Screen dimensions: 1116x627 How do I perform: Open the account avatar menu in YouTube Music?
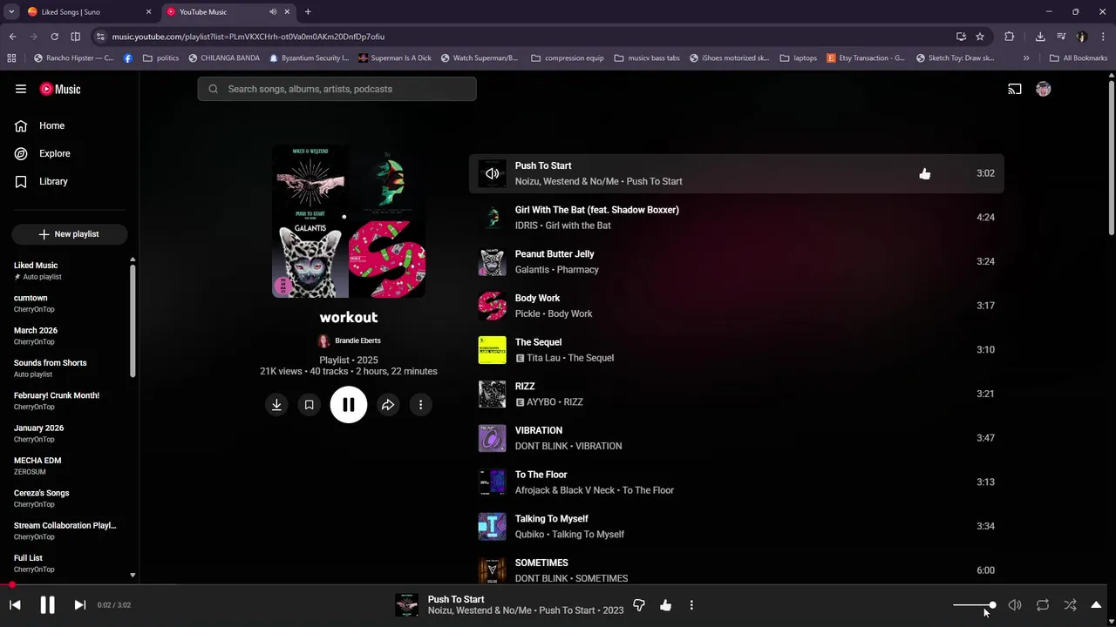(x=1044, y=89)
